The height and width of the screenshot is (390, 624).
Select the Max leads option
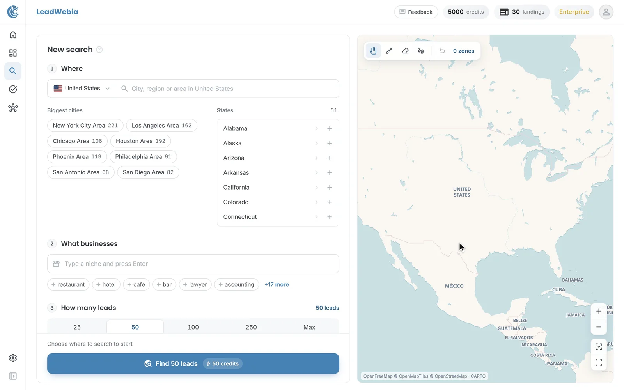[x=309, y=327]
